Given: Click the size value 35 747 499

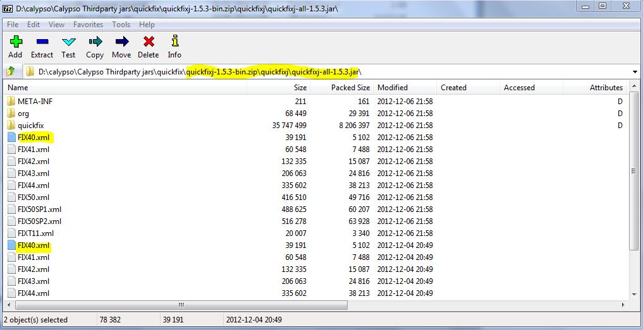Looking at the screenshot, I should pos(289,126).
